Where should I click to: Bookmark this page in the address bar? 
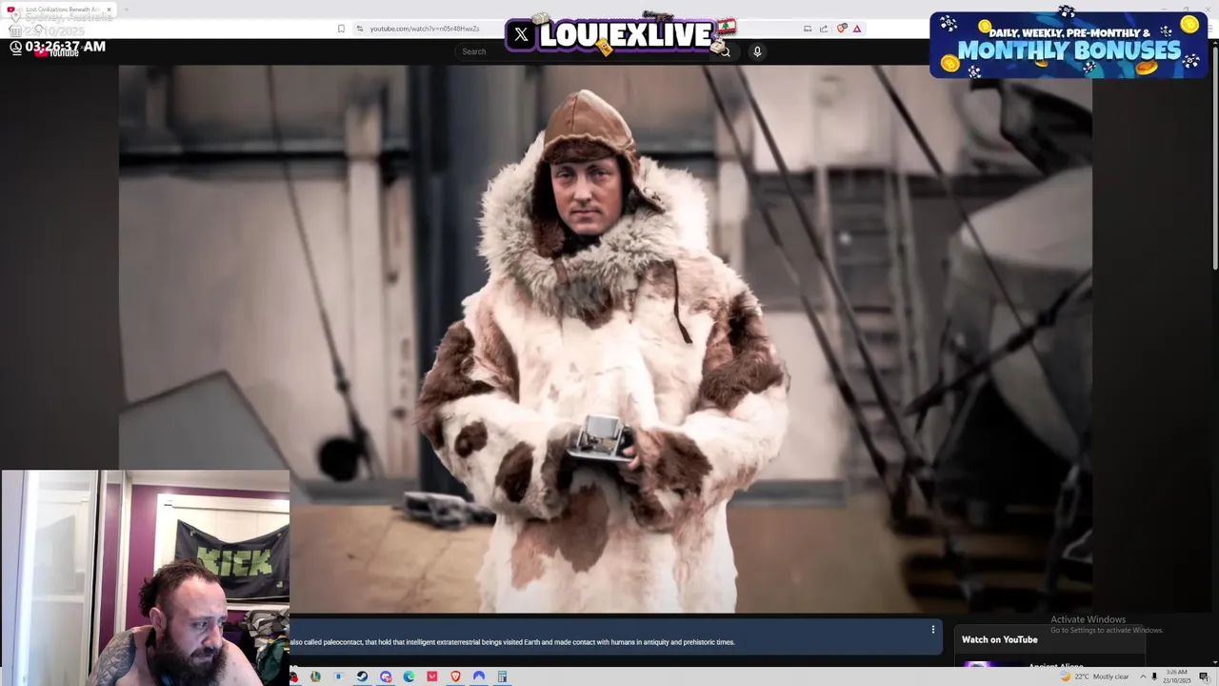341,29
